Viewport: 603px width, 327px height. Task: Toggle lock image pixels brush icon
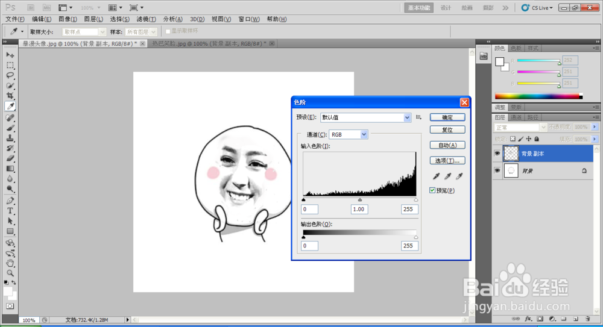(521, 139)
